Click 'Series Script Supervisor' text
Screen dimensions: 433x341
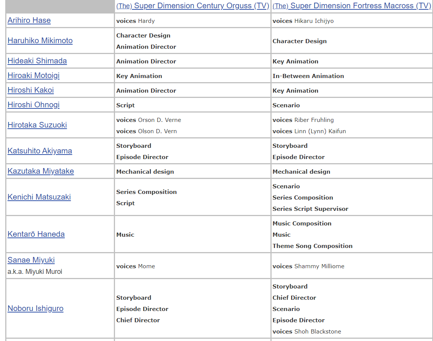pyautogui.click(x=311, y=209)
